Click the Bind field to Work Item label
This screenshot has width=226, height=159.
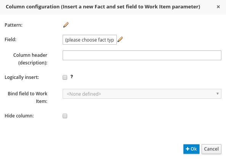coord(27,97)
